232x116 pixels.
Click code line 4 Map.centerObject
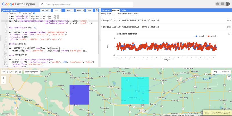23,28
